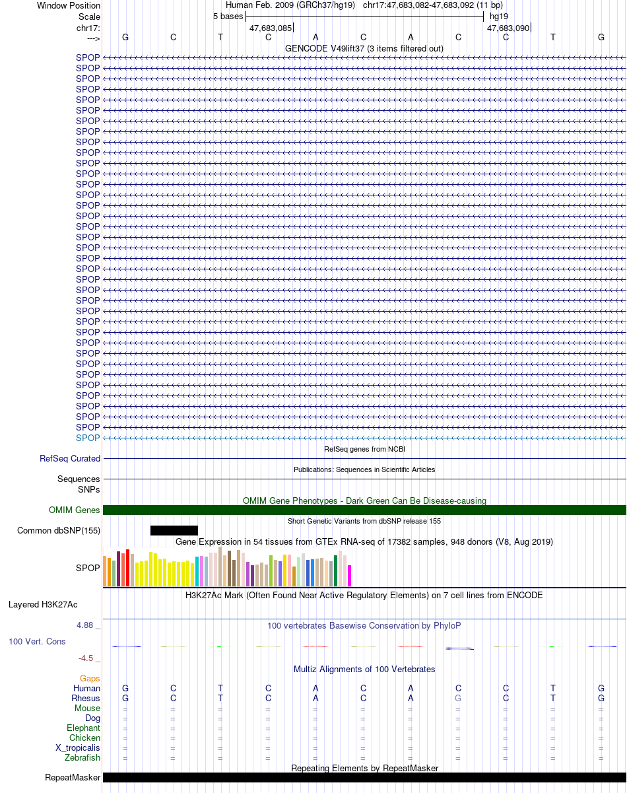Click the 'Window Position' track label
The width and height of the screenshot is (627, 793).
69,5
